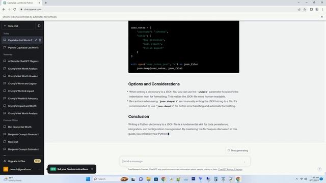Open 'AI Detects ChatGPT Plagiarism' conversation
Image resolution: width=326 pixels, height=183 pixels.
(22, 61)
